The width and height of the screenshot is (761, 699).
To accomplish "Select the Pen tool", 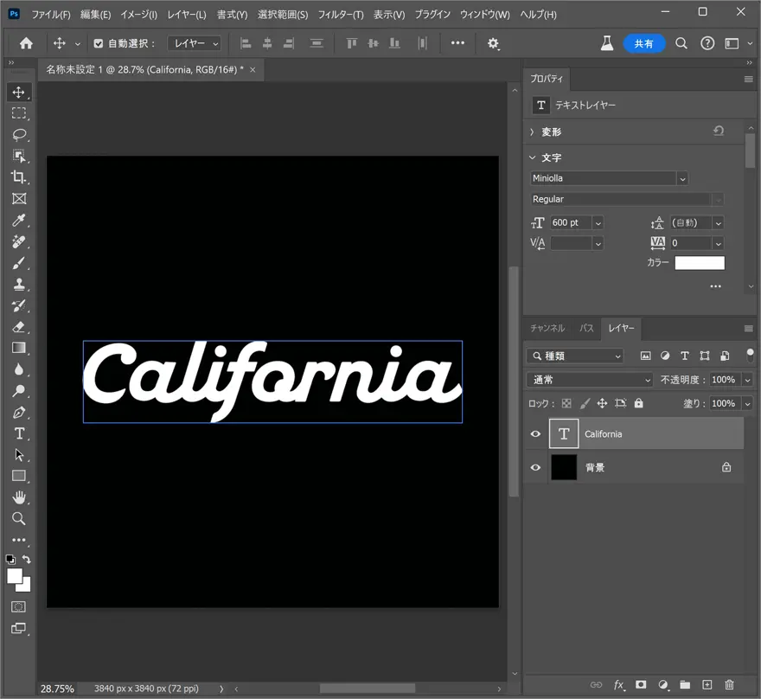I will pyautogui.click(x=19, y=412).
